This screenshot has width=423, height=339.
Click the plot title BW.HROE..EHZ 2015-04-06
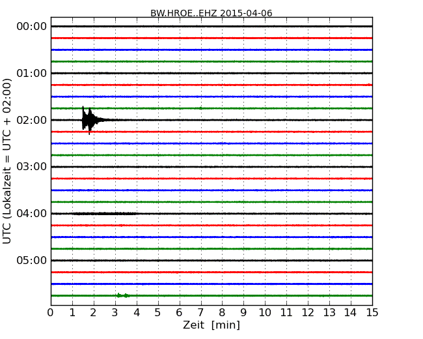211,13
